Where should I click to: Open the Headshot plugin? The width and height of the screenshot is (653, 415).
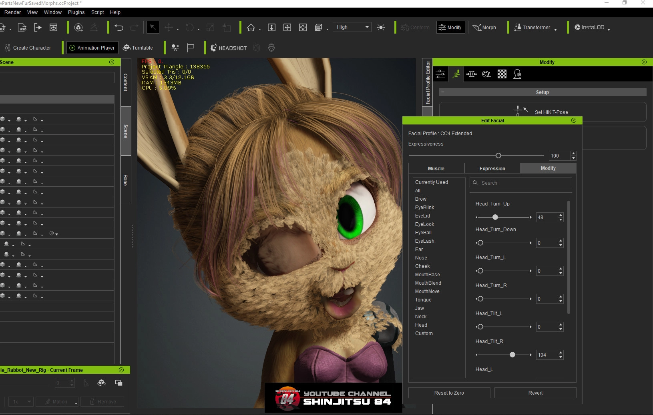point(229,48)
